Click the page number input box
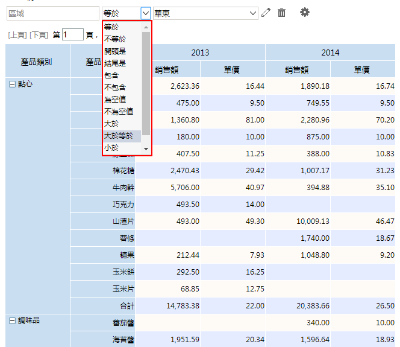 click(73, 35)
